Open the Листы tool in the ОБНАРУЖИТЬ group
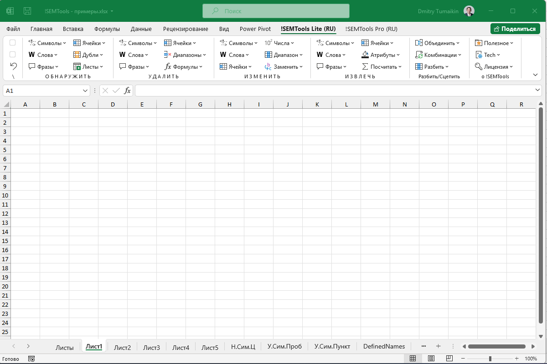 point(88,67)
